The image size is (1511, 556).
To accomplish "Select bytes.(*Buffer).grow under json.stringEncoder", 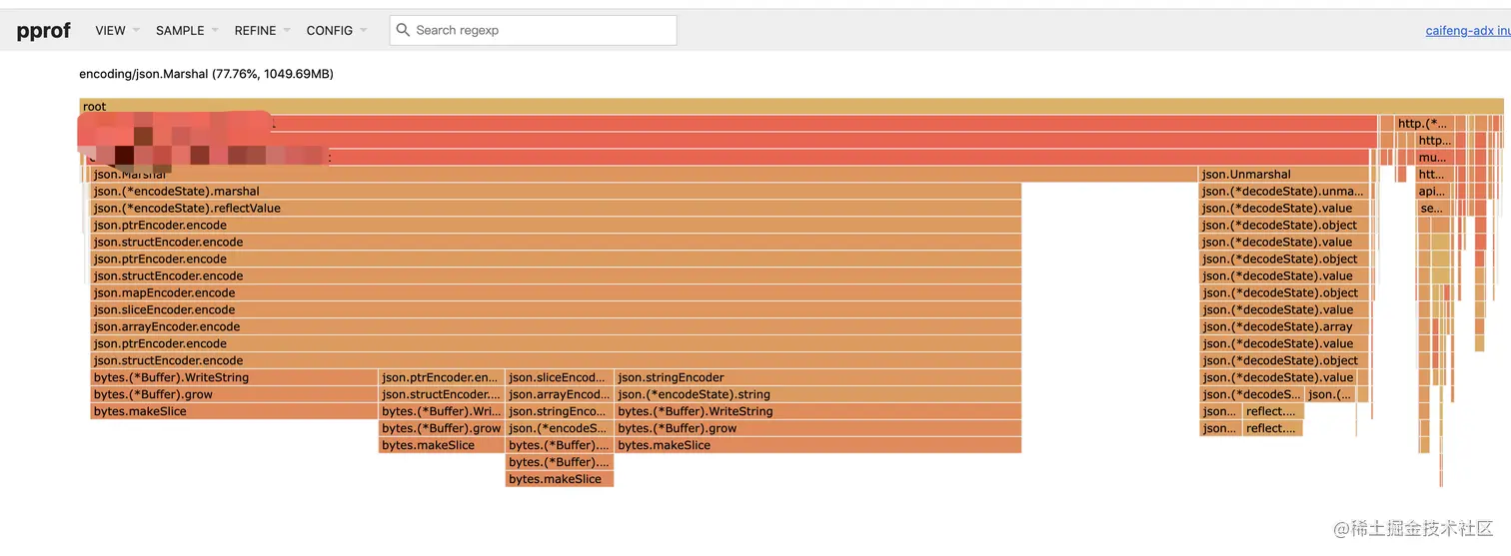I will 818,429.
